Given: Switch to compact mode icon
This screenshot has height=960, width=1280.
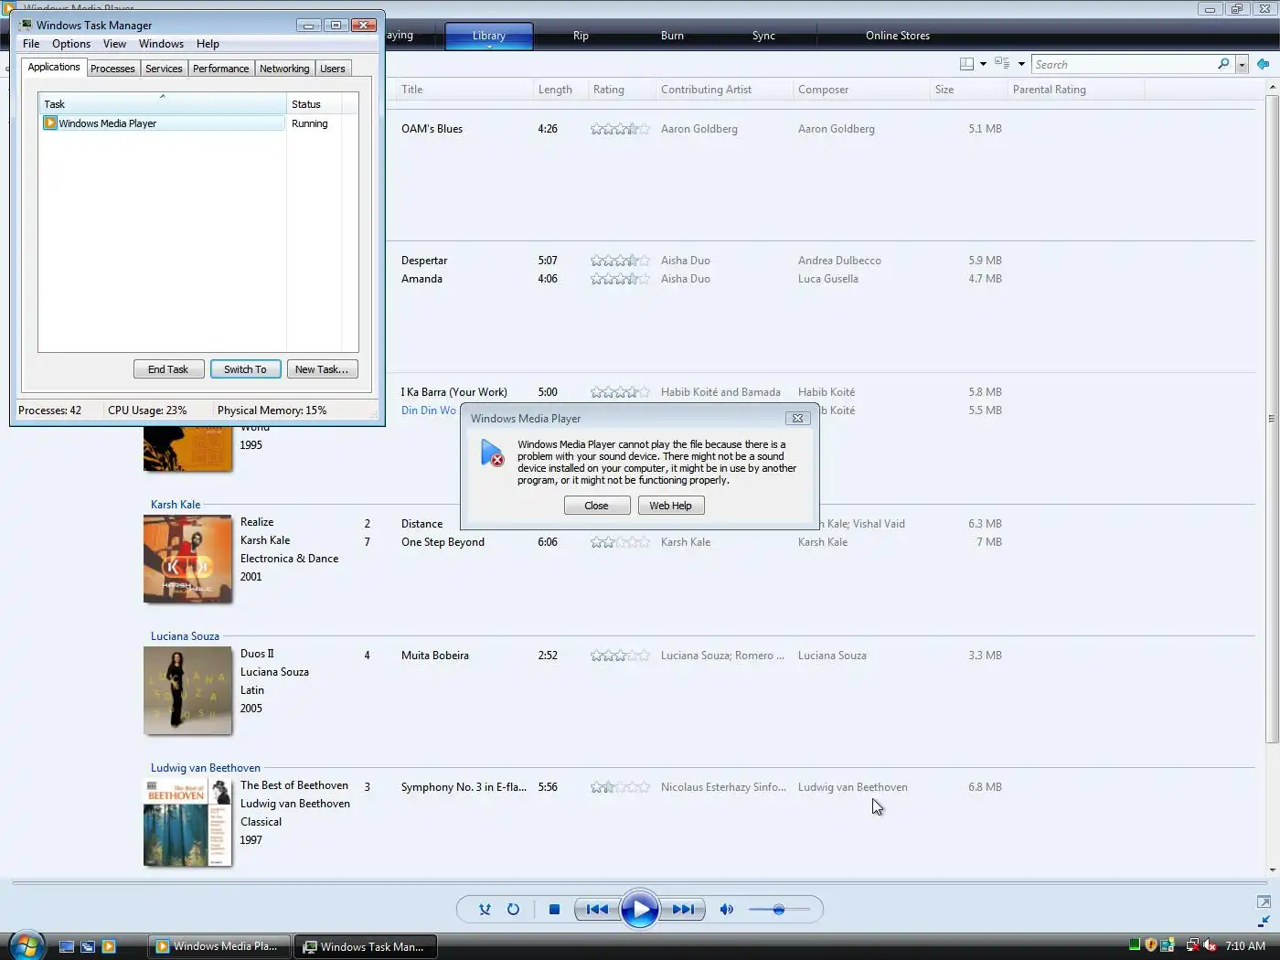Looking at the screenshot, I should click(1264, 922).
